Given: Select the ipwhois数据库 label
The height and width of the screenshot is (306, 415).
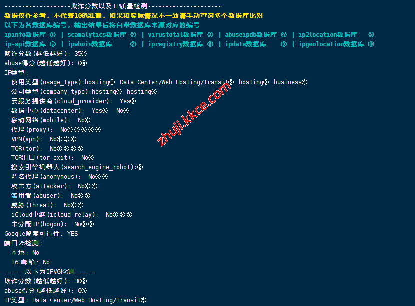Looking at the screenshot, I should [x=90, y=44].
